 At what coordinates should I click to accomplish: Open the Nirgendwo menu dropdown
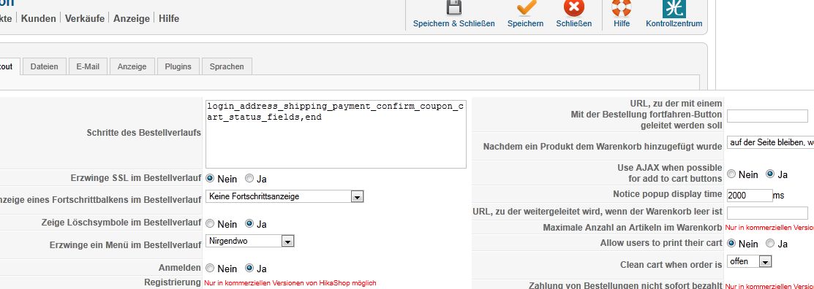pyautogui.click(x=250, y=241)
